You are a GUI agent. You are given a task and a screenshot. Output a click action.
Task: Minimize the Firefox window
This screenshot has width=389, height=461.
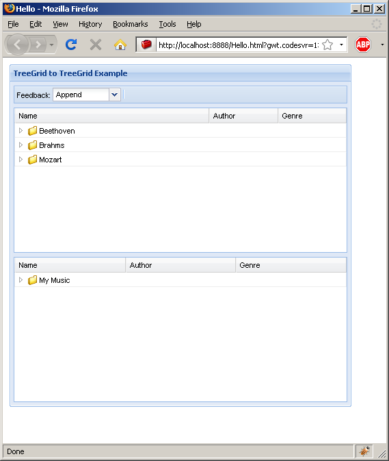[x=356, y=8]
